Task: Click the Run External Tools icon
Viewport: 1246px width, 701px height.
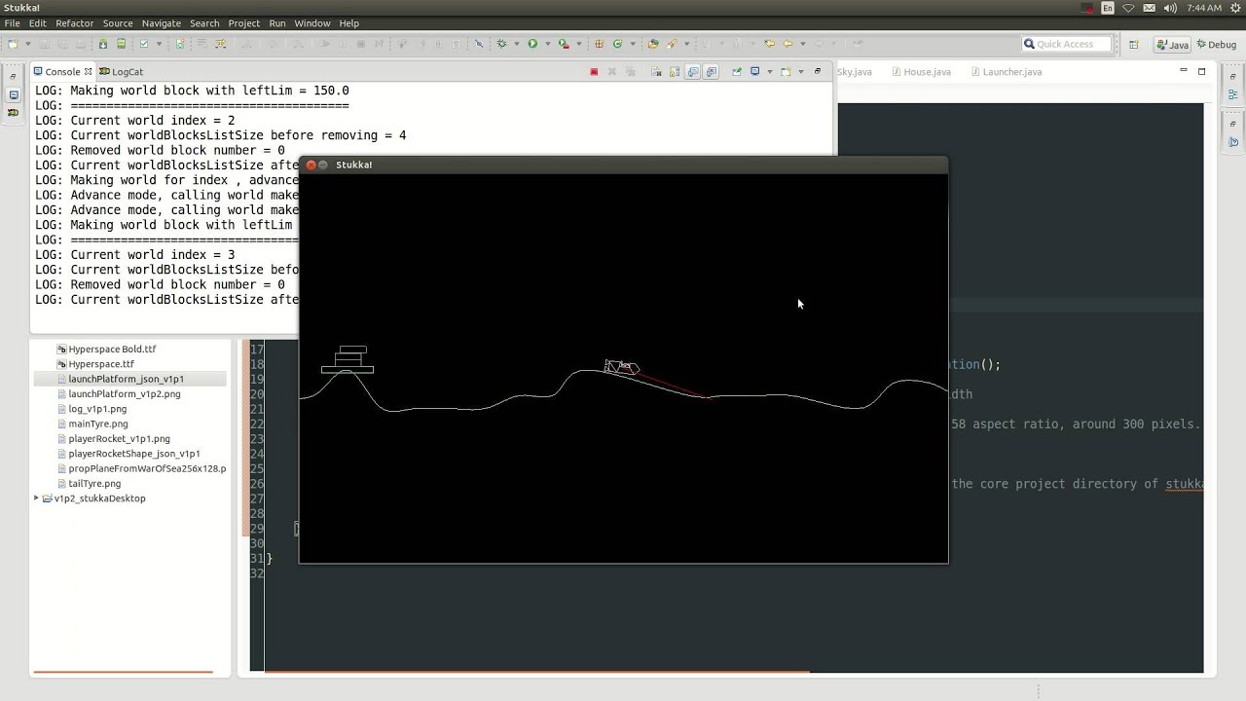Action: 563,44
